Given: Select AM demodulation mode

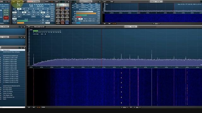Looking at the screenshot, I should (19, 9).
